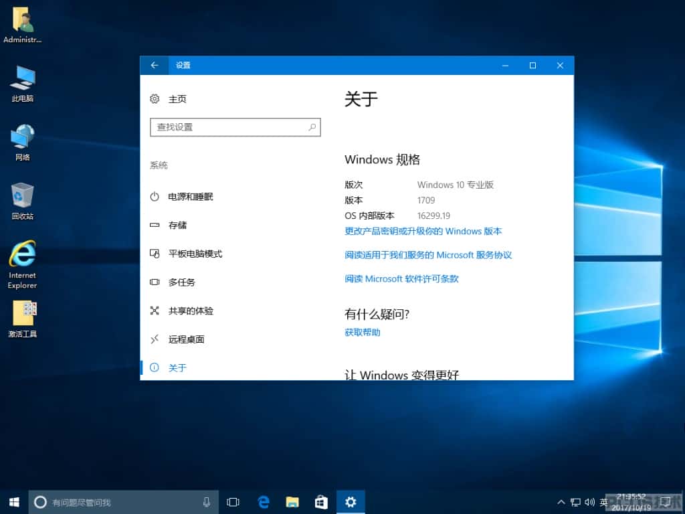Open the volume speaker tray icon
The image size is (685, 514).
point(590,502)
